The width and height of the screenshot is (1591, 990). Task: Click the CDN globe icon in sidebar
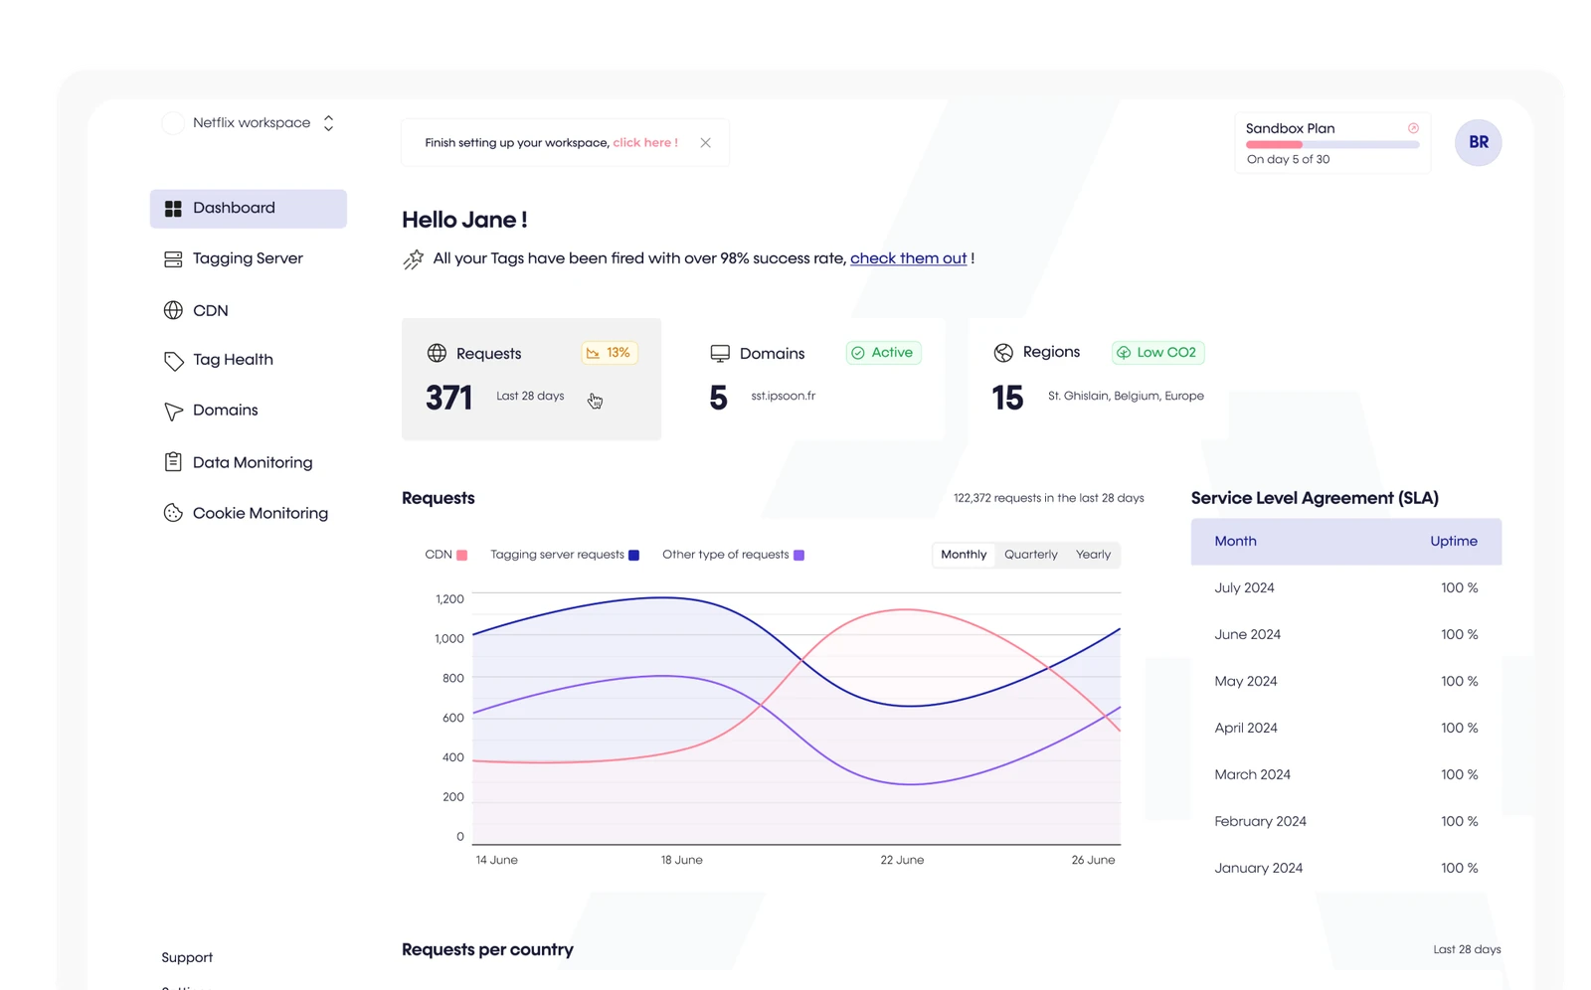(x=173, y=310)
